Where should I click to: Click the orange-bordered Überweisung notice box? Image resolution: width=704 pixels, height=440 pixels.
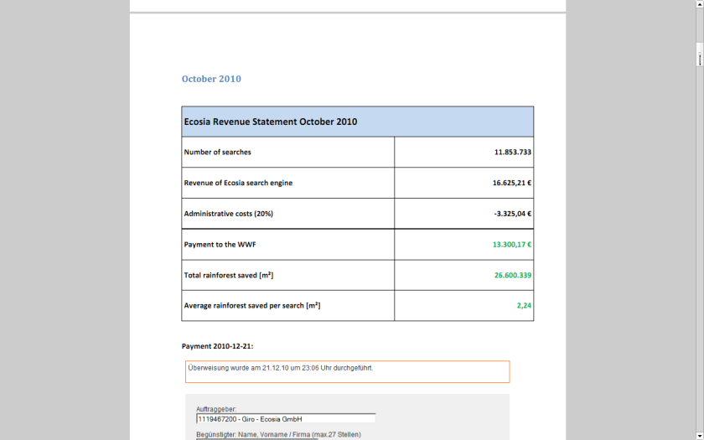point(347,371)
